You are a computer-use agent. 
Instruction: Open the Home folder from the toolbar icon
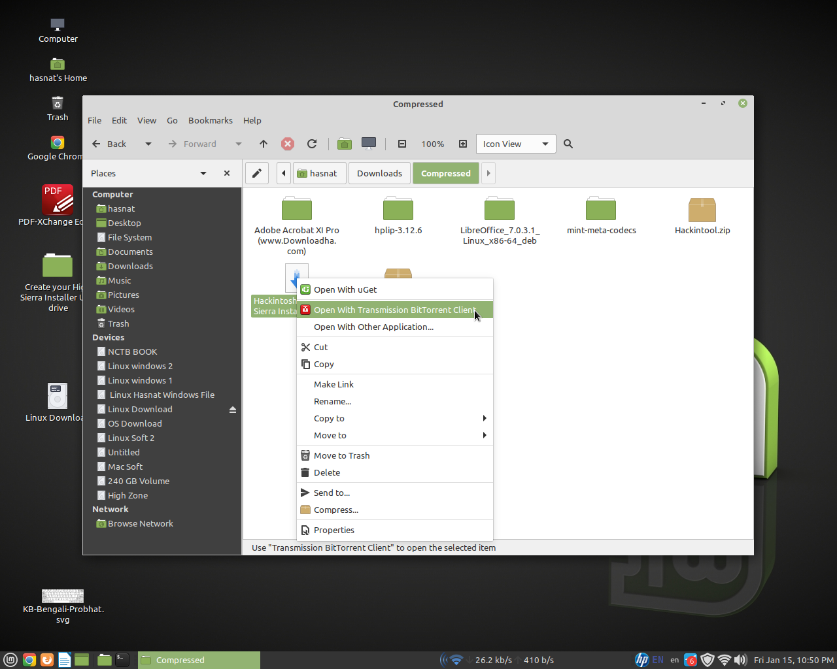[x=345, y=144]
